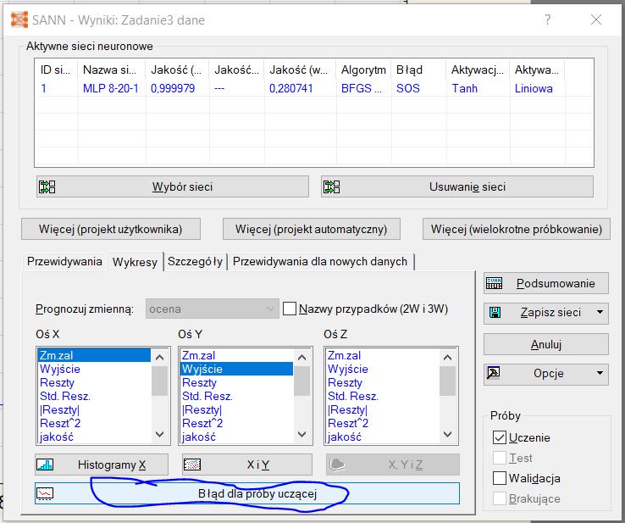Click down arrow of Oś Y list scrollbar
Image resolution: width=625 pixels, height=523 pixels.
click(301, 434)
